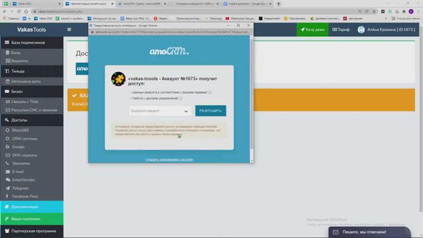Image resolution: width=423 pixels, height=238 pixels.
Task: Click the info icon beside notification center permission
Action: (x=180, y=99)
